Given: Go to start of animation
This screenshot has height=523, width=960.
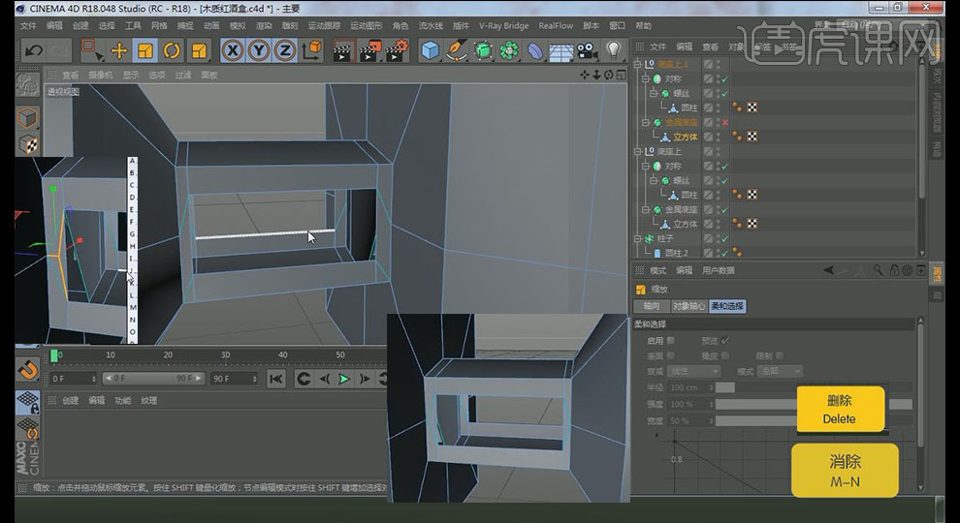Looking at the screenshot, I should click(276, 380).
